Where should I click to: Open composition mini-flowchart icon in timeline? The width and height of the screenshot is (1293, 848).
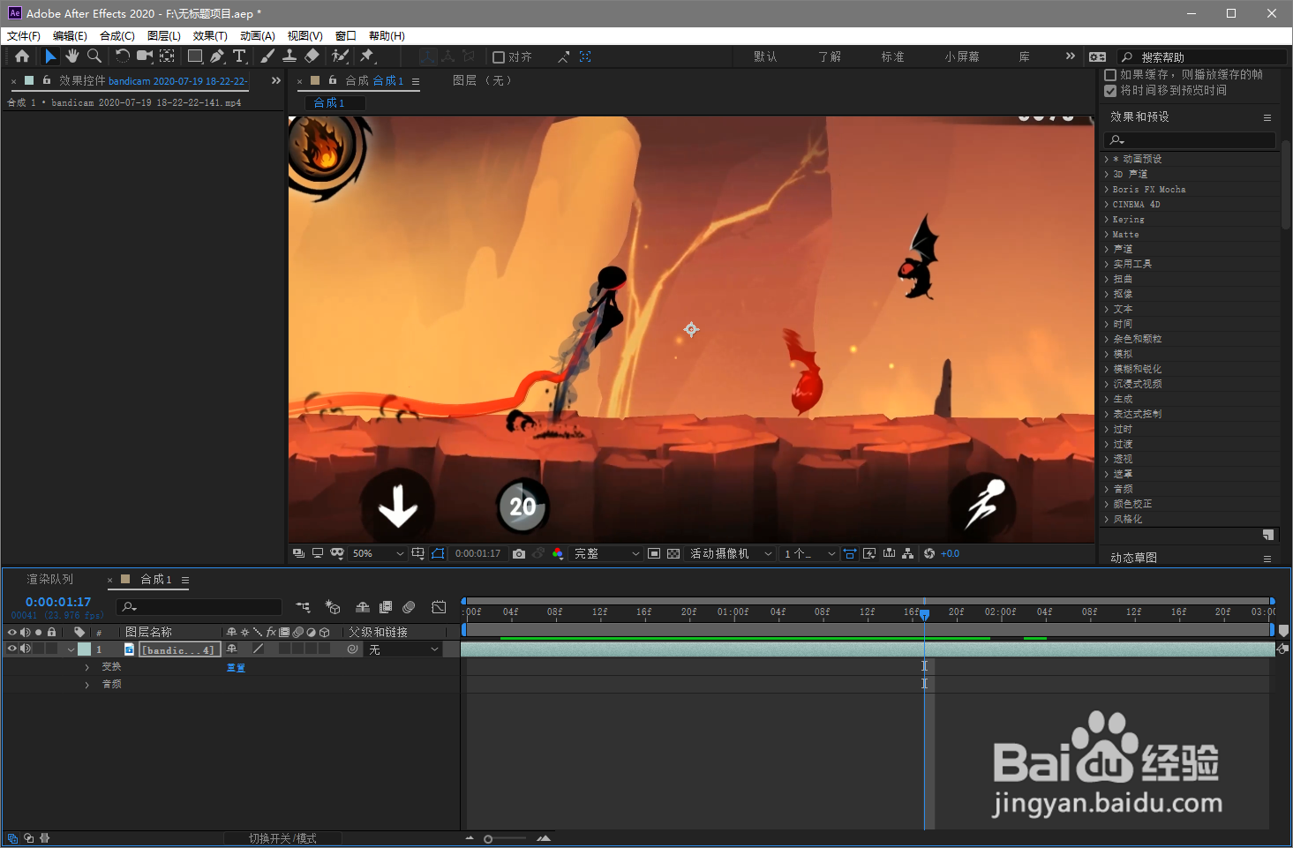[303, 607]
